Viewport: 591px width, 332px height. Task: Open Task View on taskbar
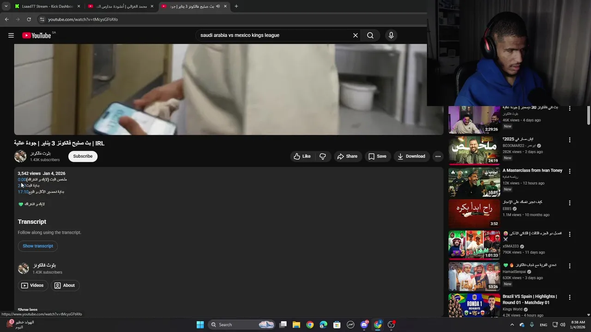283,325
